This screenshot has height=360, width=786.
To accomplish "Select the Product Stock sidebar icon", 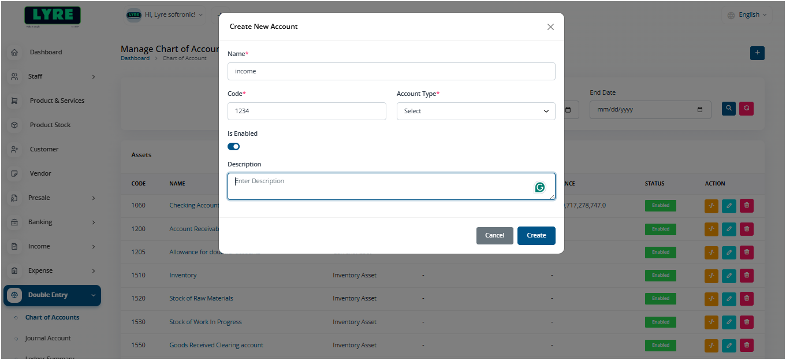I will (14, 124).
